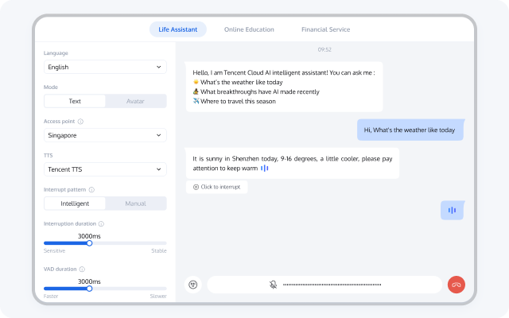Switch to the Online Education tab

pyautogui.click(x=249, y=29)
